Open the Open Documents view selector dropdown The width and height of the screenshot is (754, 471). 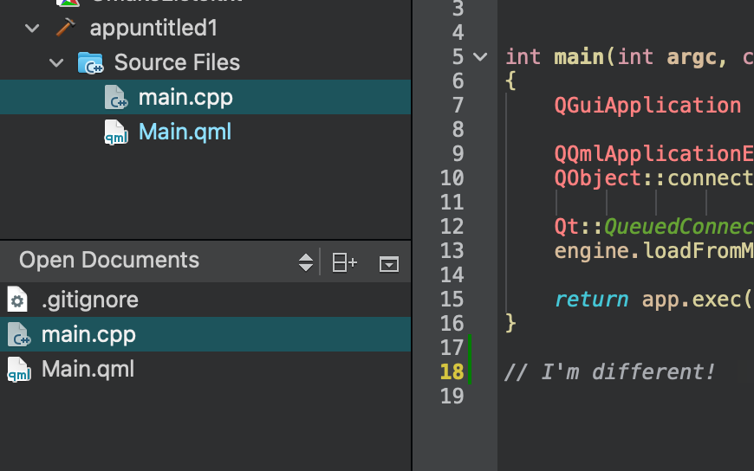click(x=305, y=261)
